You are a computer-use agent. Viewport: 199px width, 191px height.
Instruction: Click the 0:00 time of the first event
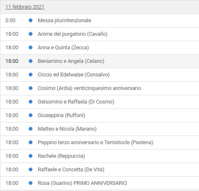click(x=10, y=21)
